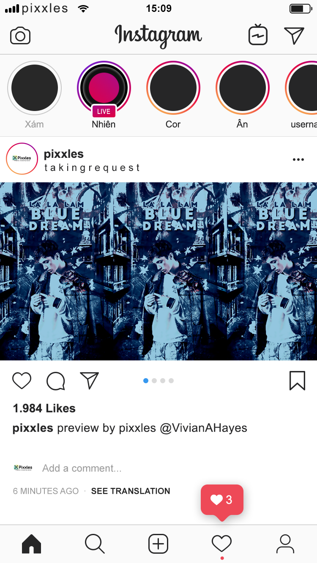Save the post with the bookmark icon
The image size is (317, 563).
[298, 381]
